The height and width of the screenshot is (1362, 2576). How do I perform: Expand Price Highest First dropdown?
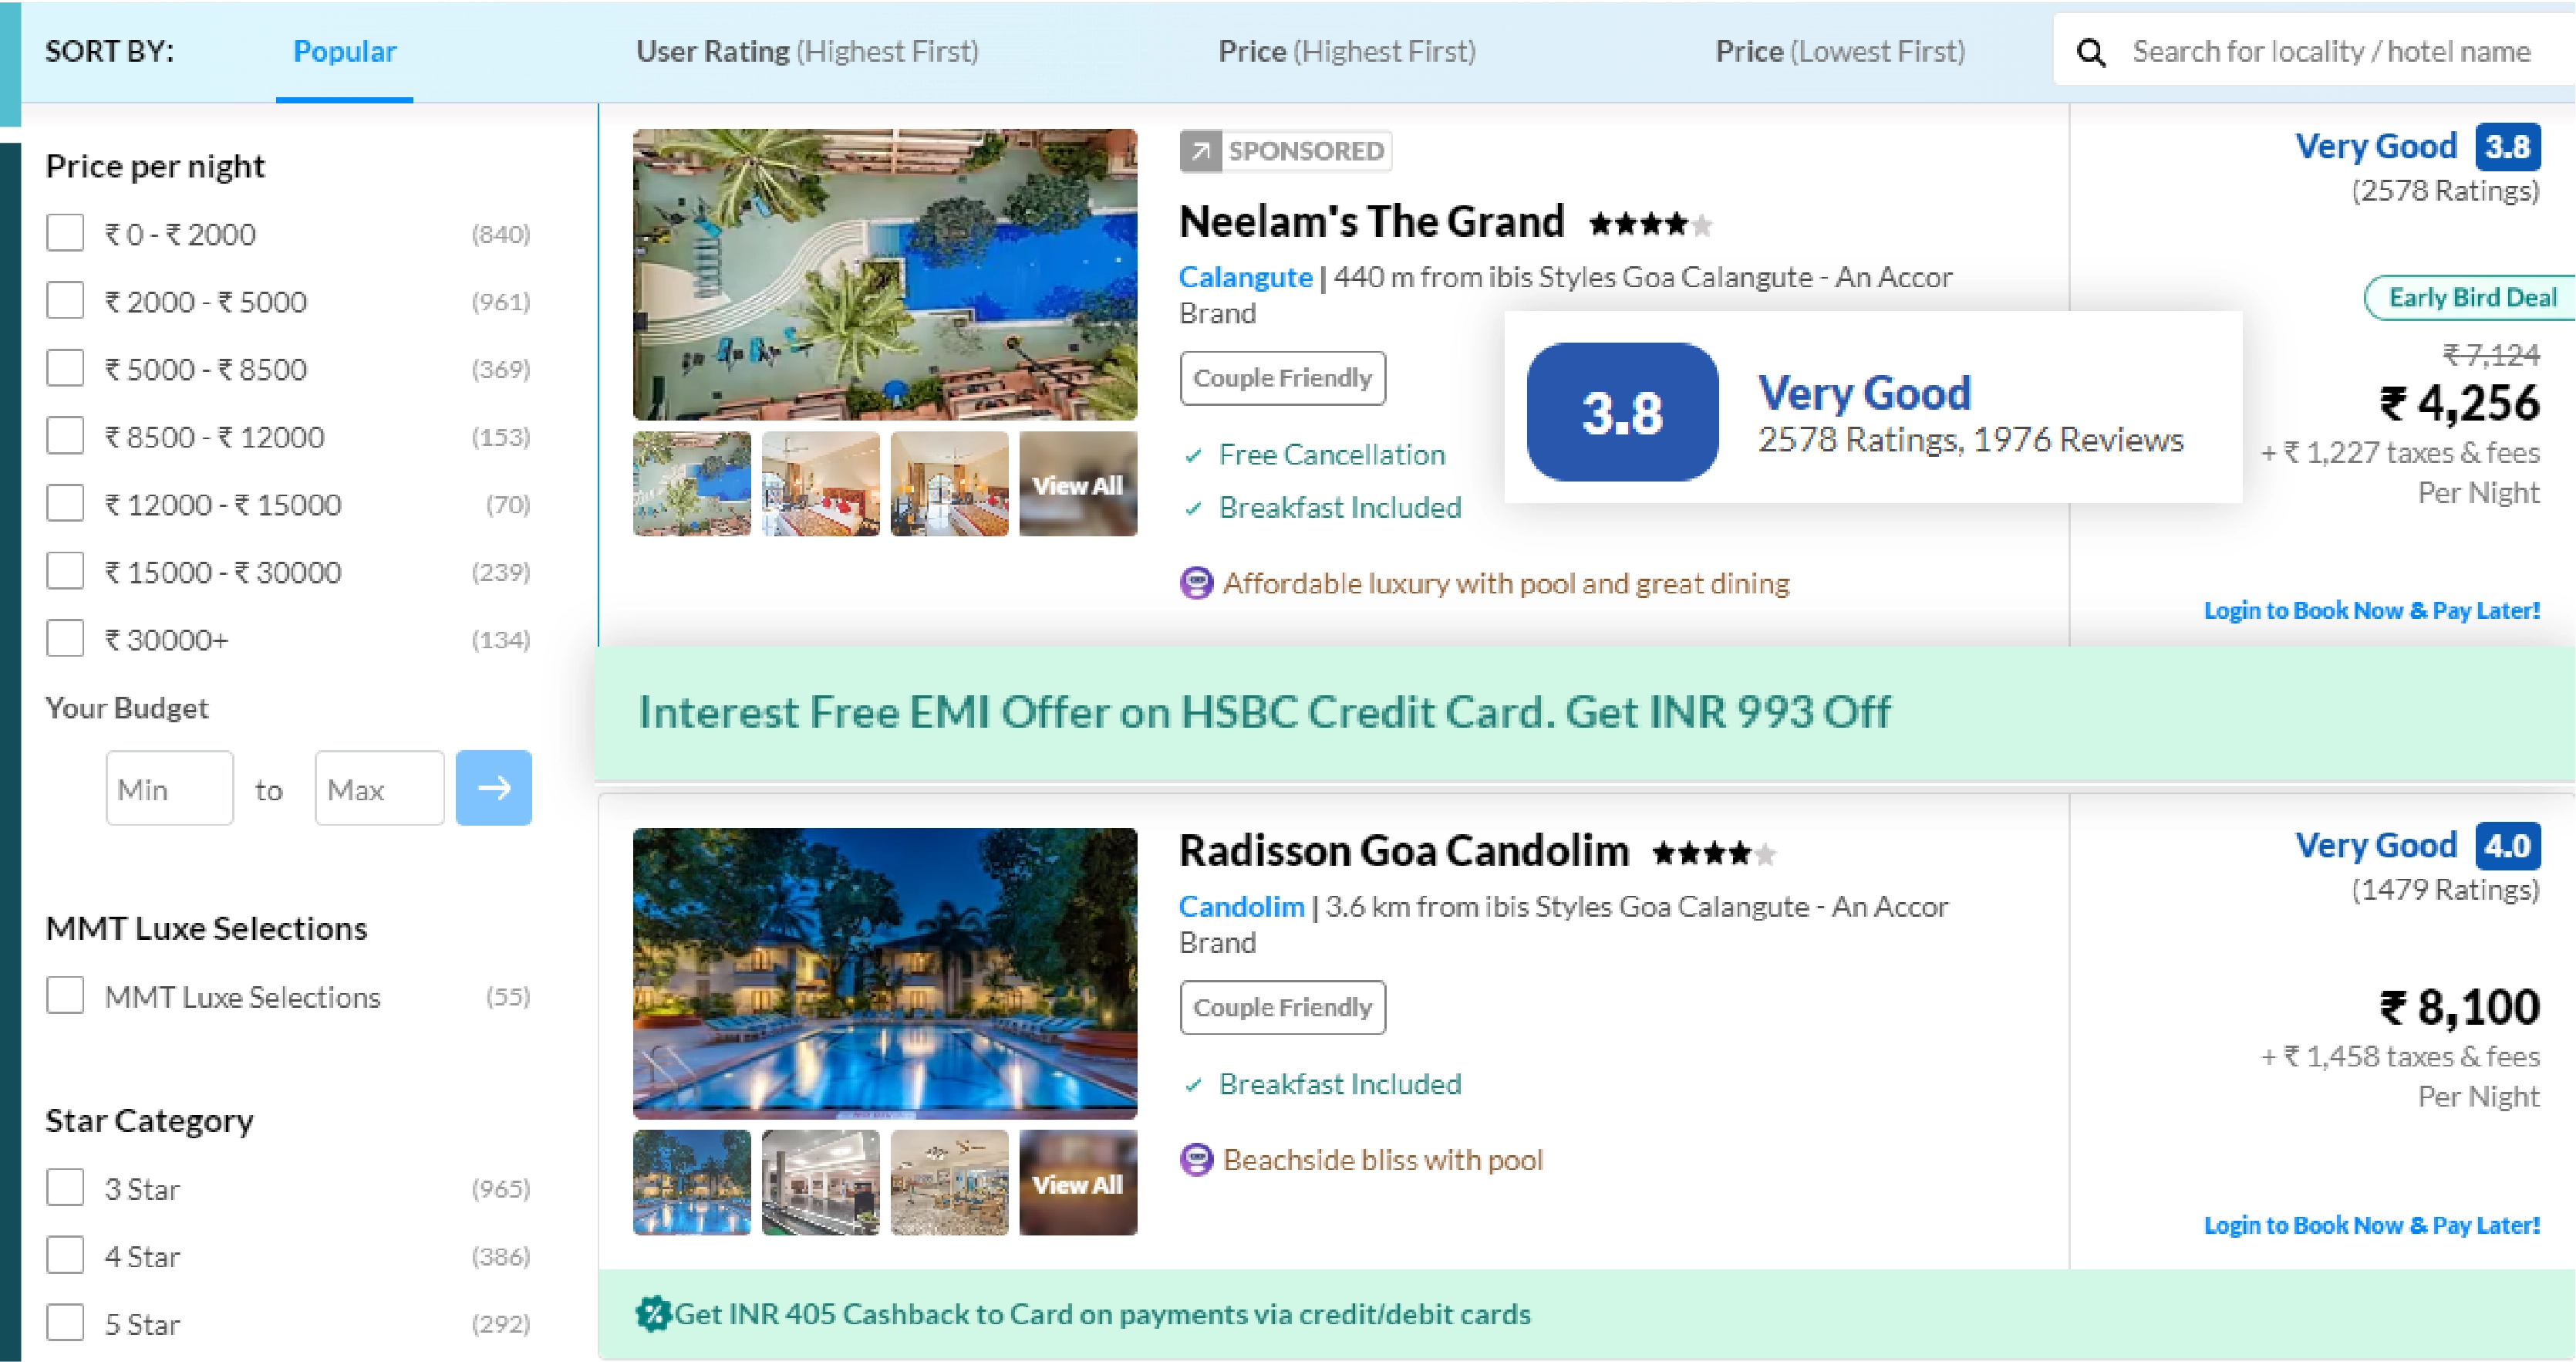click(x=1344, y=51)
